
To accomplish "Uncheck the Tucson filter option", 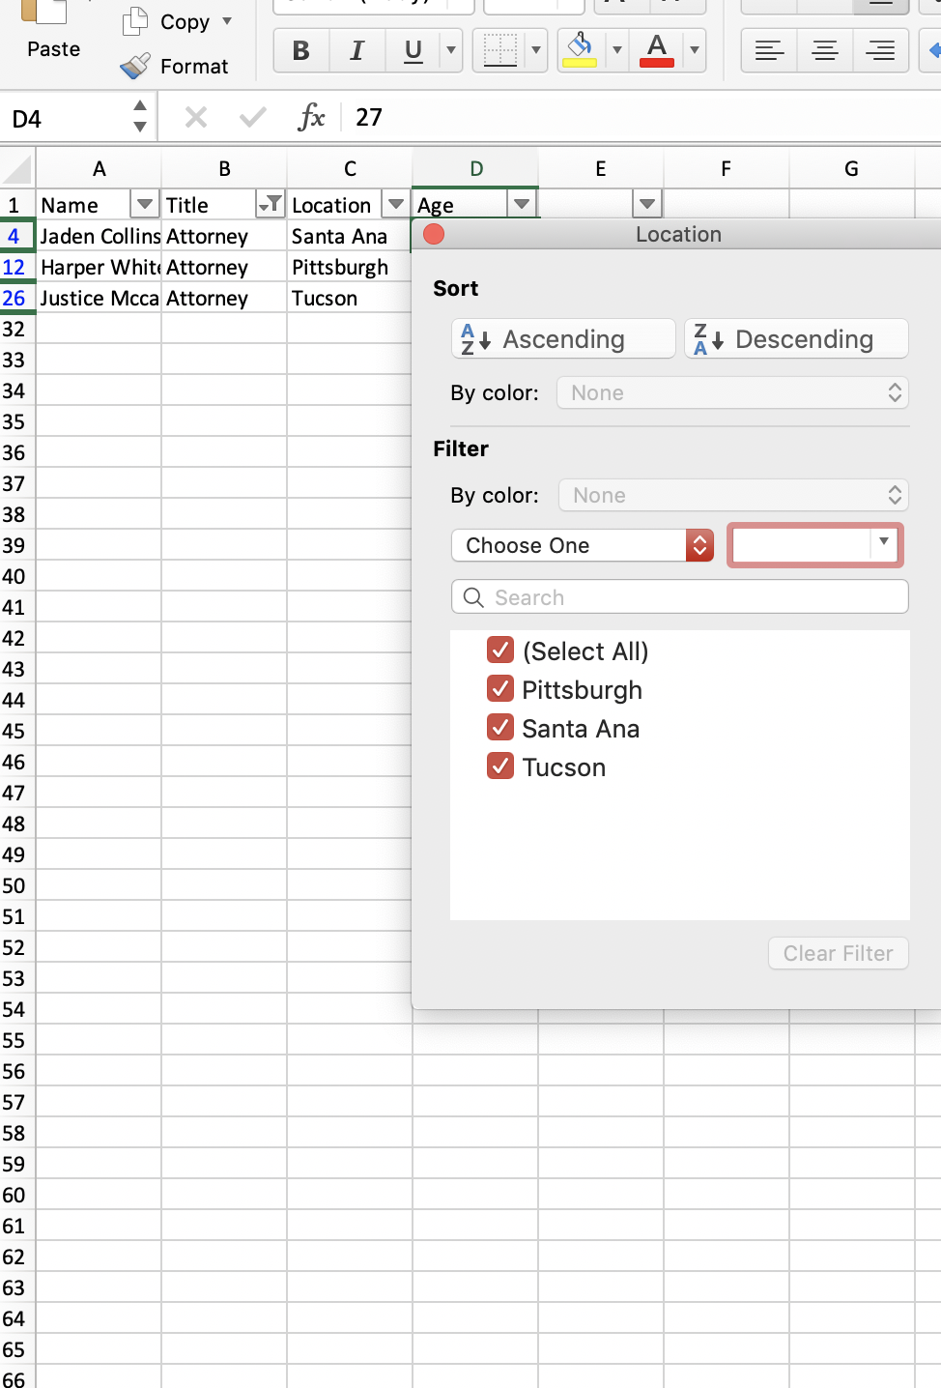I will [499, 766].
